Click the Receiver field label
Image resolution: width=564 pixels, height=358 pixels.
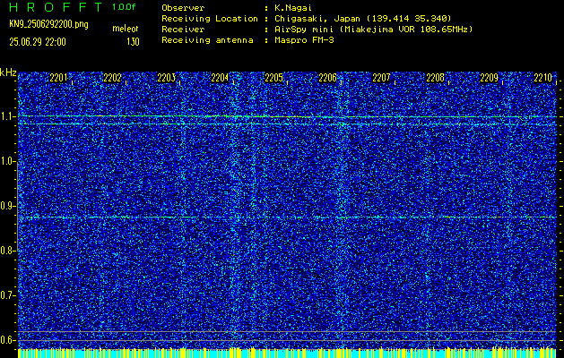pyautogui.click(x=183, y=30)
